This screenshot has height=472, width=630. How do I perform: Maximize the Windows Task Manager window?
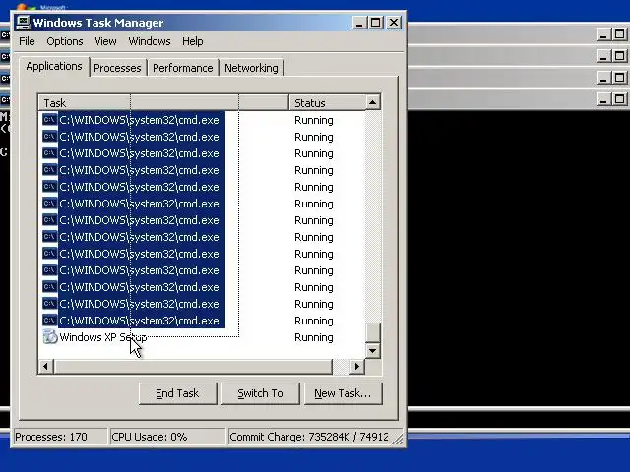pyautogui.click(x=376, y=23)
